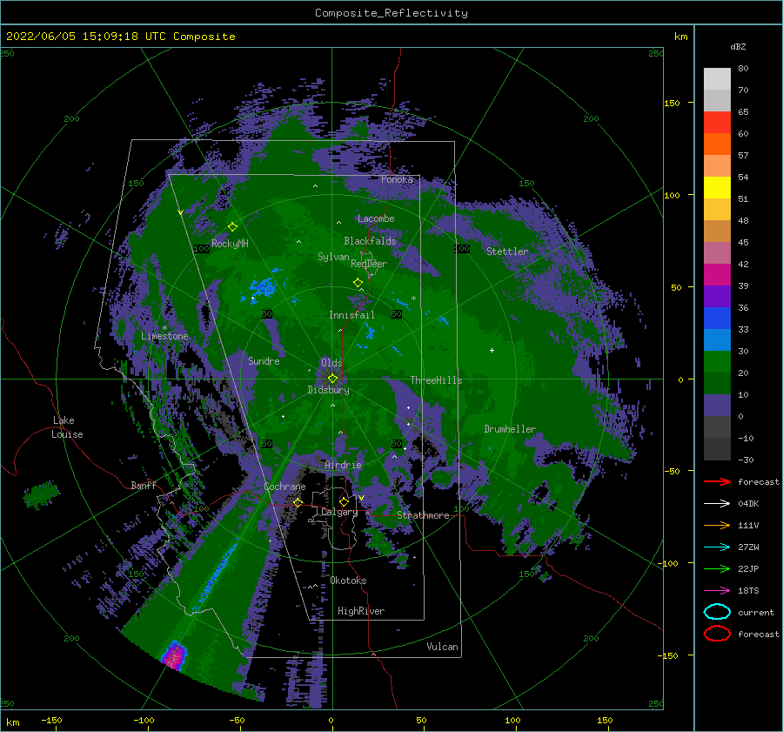Click the yellow station marker near RockyMH
Viewport: 783px width, 732px height.
tap(232, 227)
